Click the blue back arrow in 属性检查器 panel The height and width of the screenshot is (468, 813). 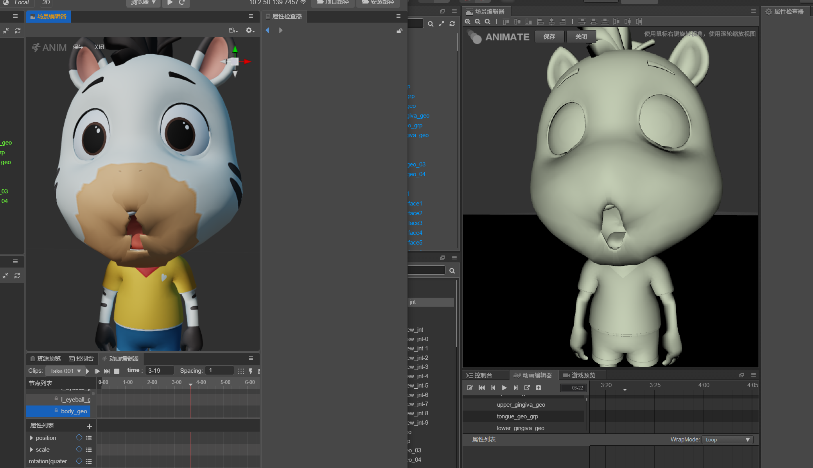[267, 30]
